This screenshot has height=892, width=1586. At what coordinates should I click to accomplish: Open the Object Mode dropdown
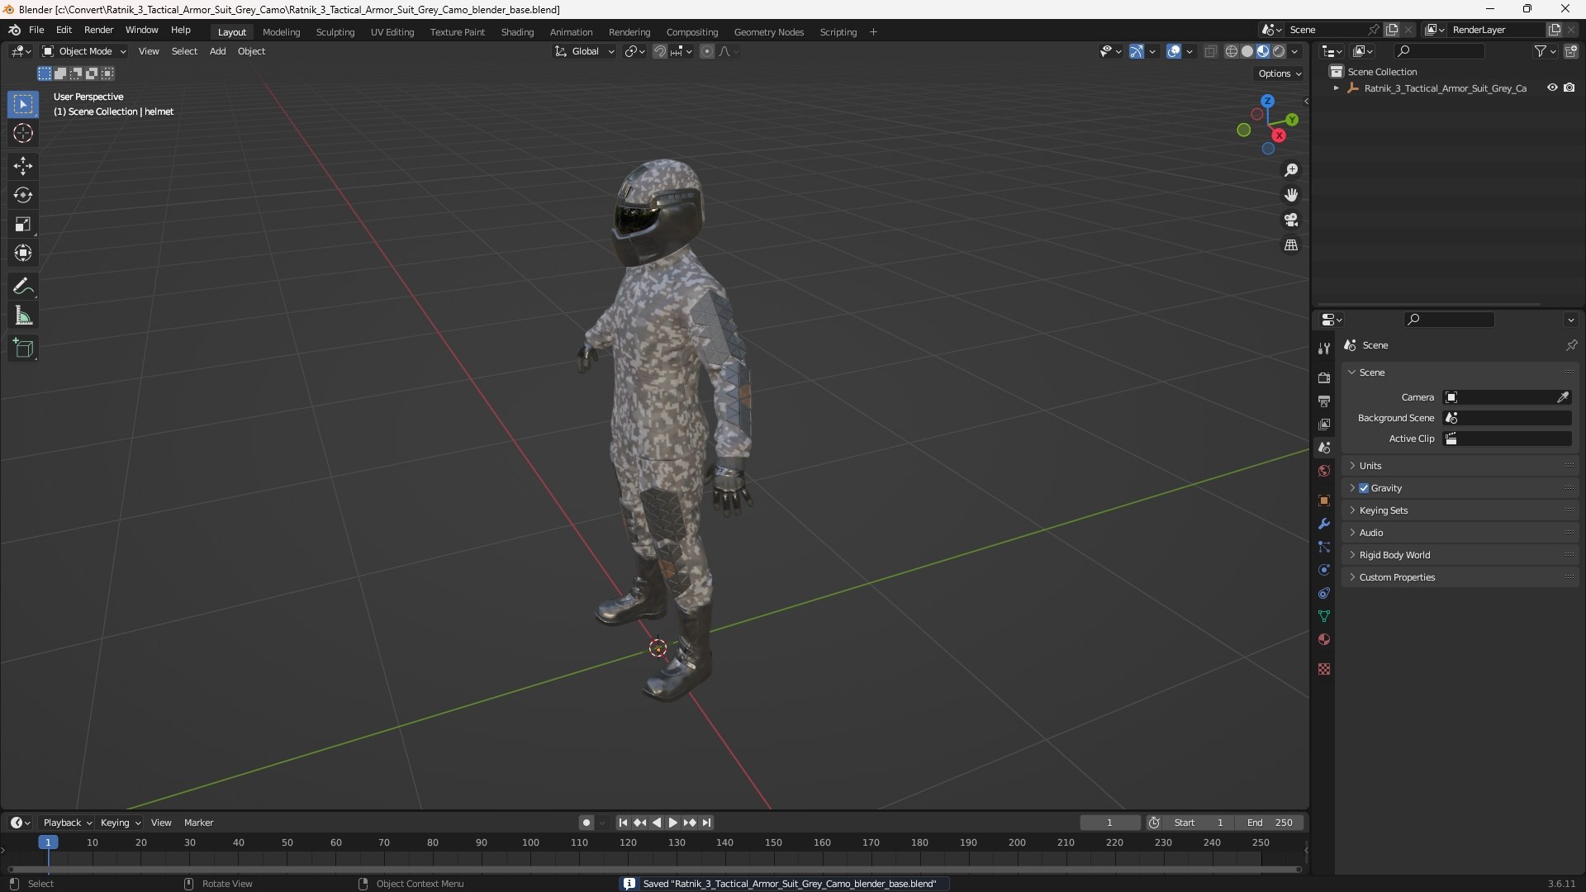(84, 51)
